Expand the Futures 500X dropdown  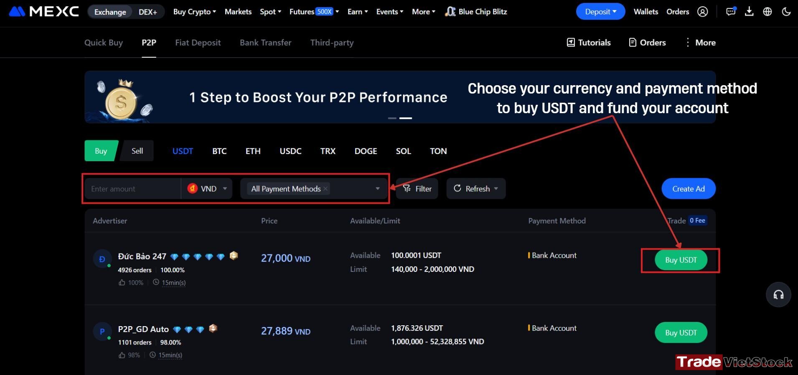[314, 12]
